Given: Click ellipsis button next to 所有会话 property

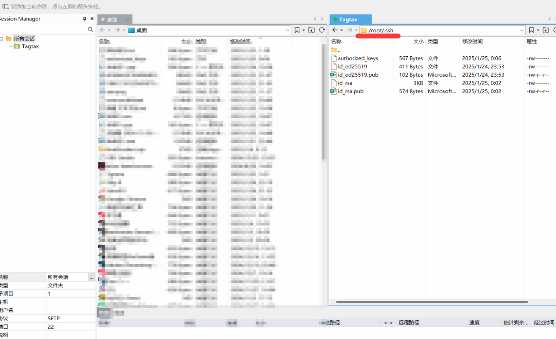Looking at the screenshot, I should (91, 277).
